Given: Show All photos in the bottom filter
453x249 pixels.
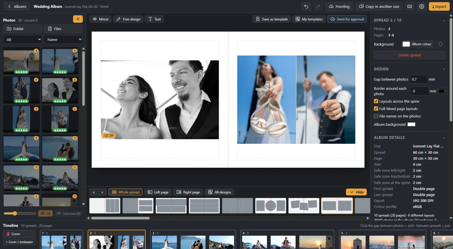Looking at the screenshot, I should [46, 213].
